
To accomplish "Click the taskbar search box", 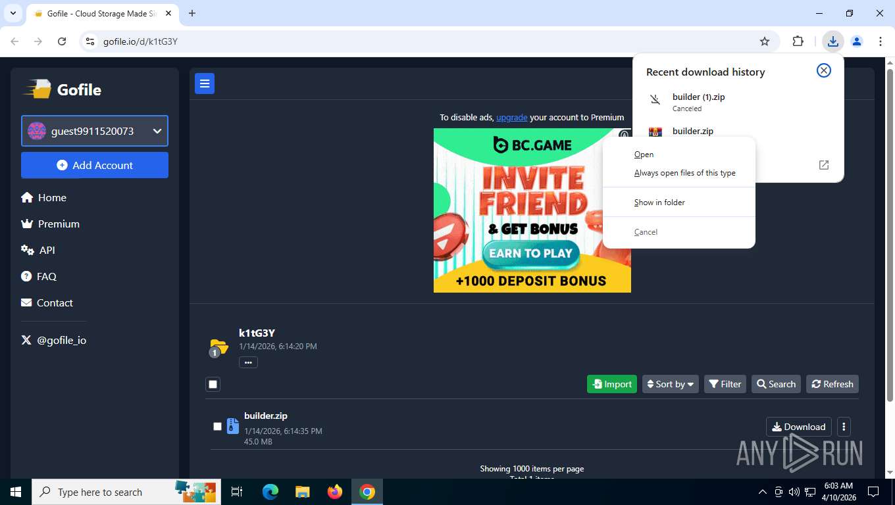I will coord(125,492).
